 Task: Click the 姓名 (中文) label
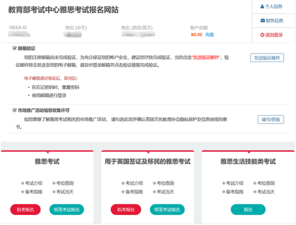pos(76,28)
